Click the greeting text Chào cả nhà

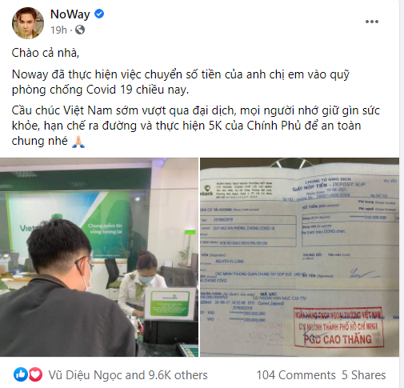[x=46, y=53]
